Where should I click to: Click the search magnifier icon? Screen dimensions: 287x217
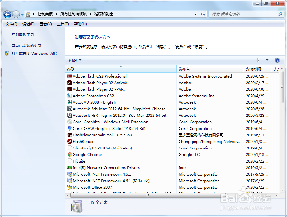pyautogui.click(x=280, y=14)
